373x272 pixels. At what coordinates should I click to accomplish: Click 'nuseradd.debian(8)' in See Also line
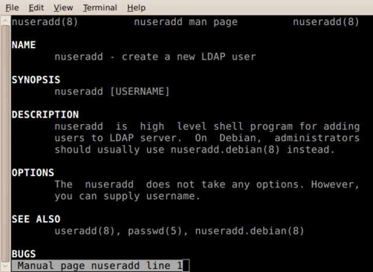click(x=250, y=231)
